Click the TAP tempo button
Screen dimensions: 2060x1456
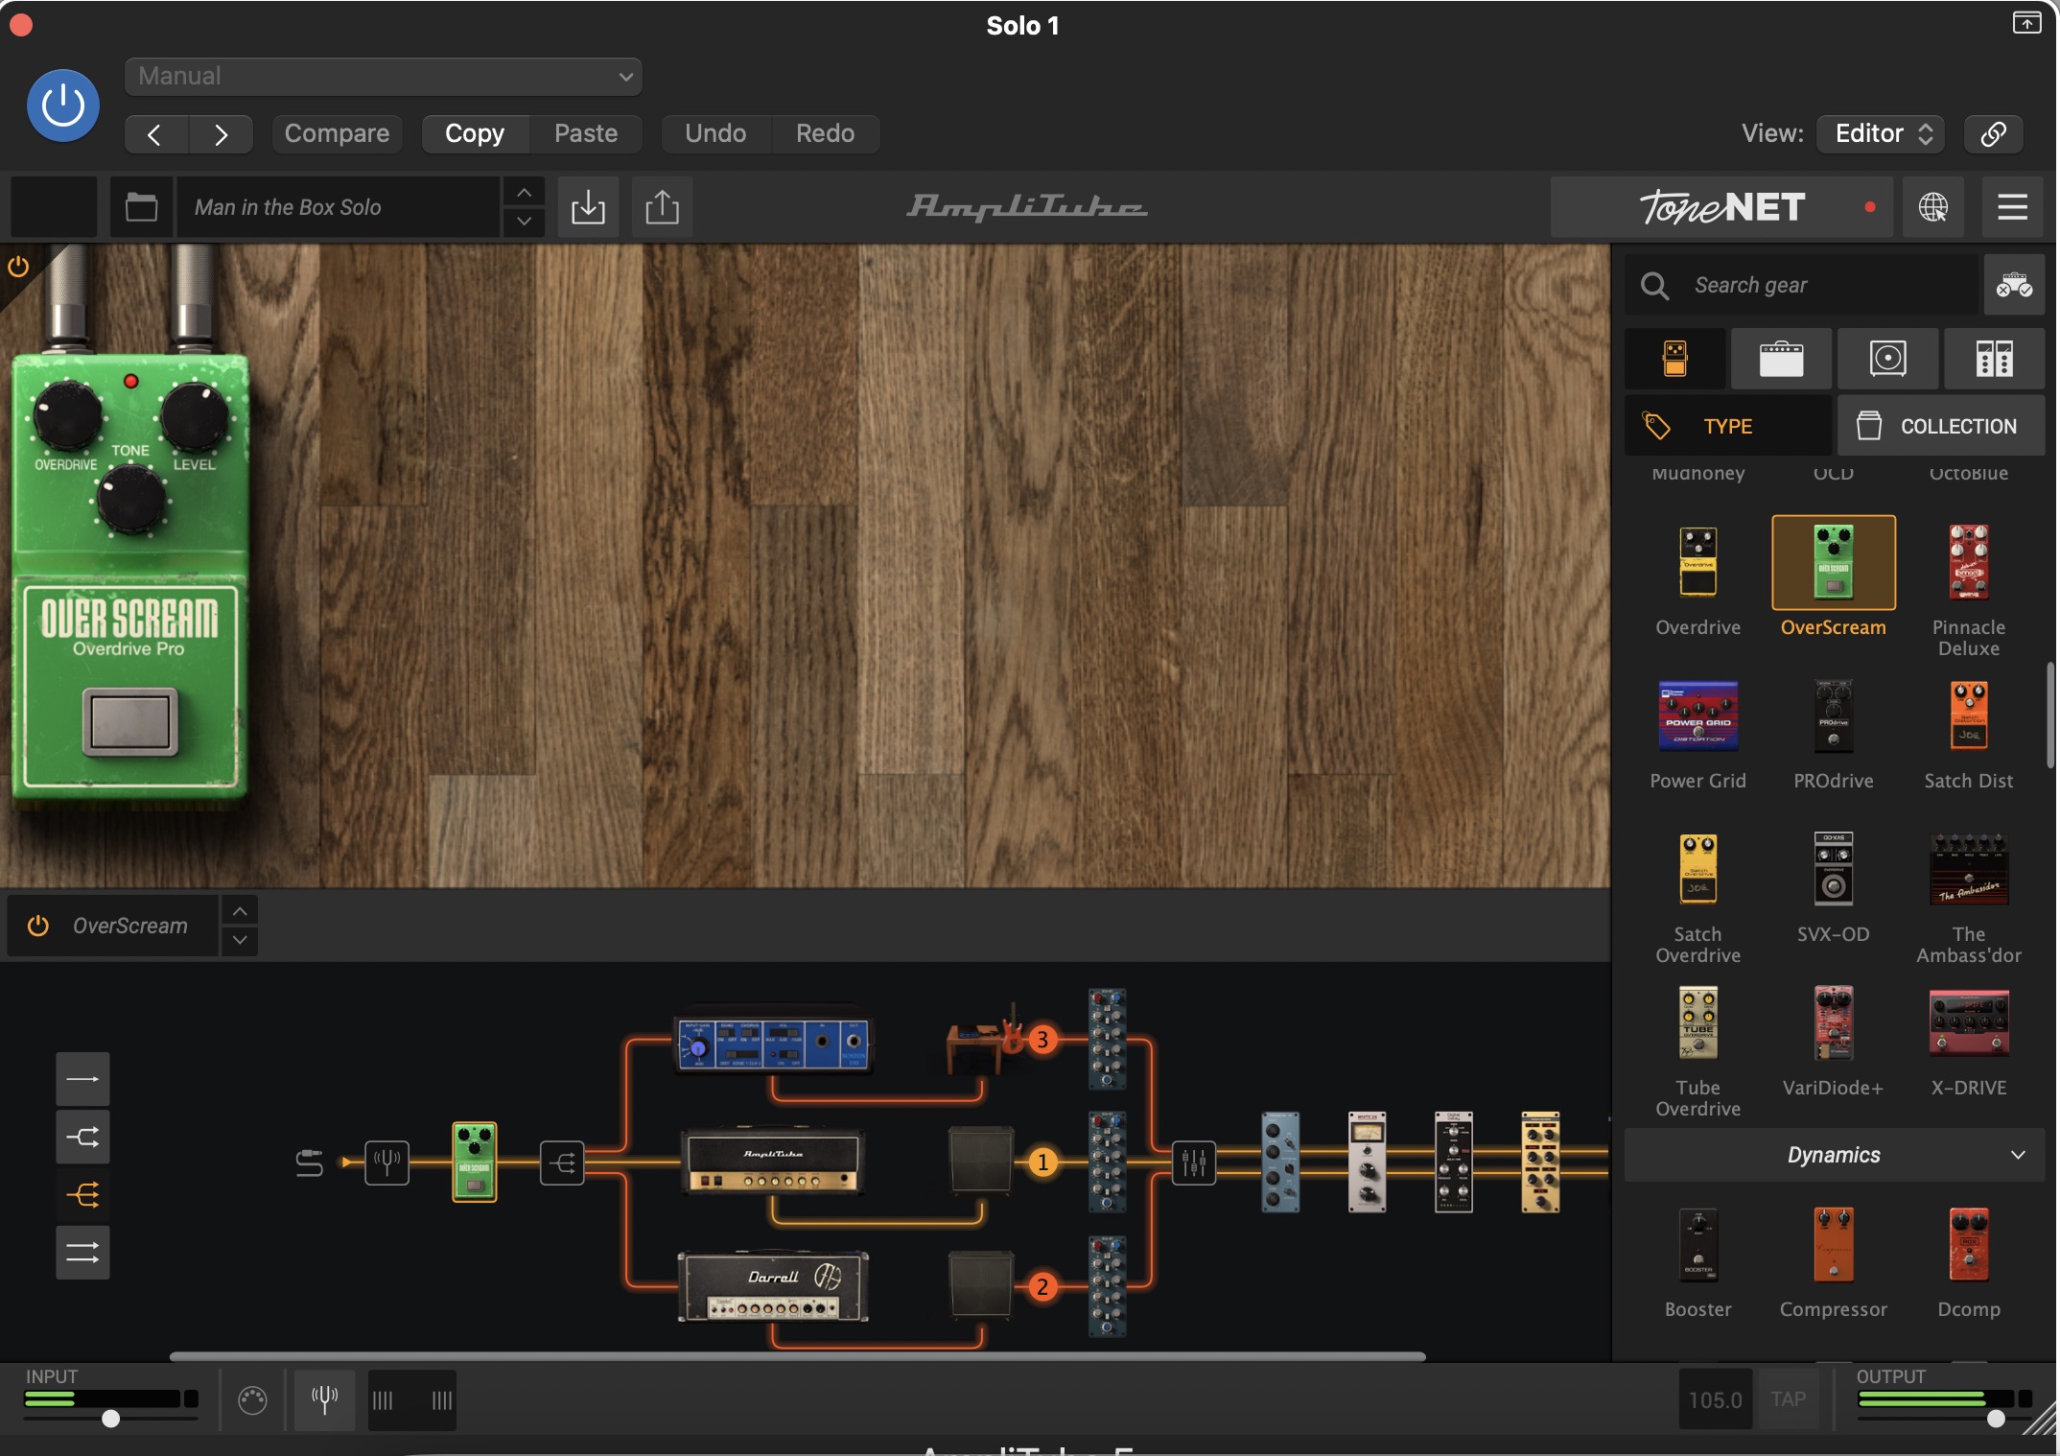(x=1789, y=1399)
